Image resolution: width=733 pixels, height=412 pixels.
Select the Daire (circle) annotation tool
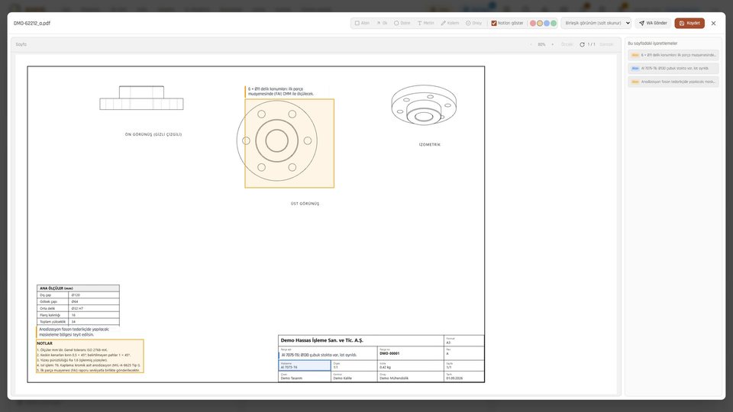[x=402, y=23]
